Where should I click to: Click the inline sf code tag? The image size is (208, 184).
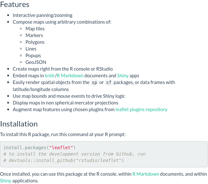tap(109, 82)
